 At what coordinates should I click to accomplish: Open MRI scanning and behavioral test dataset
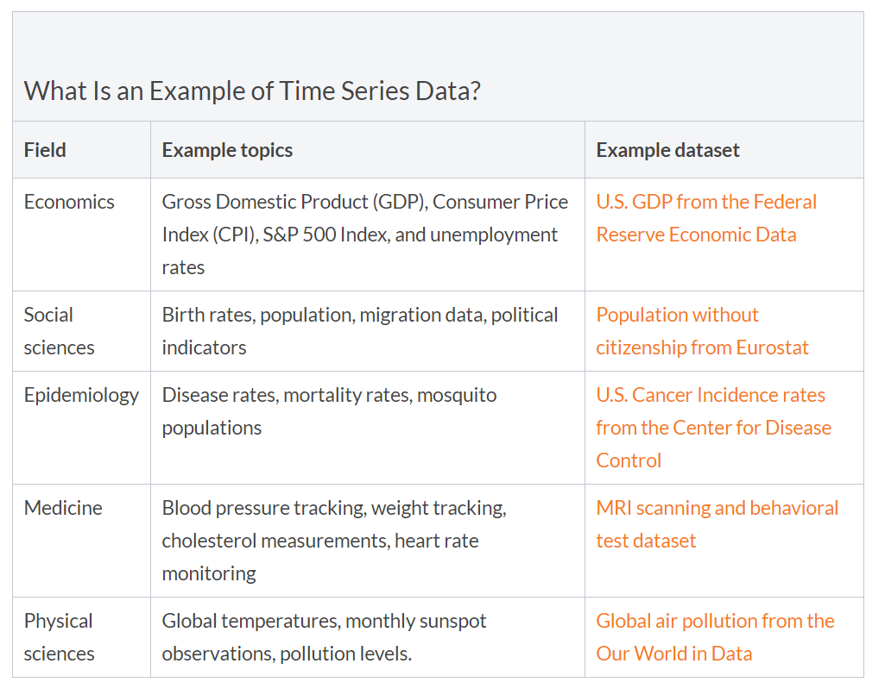click(717, 509)
